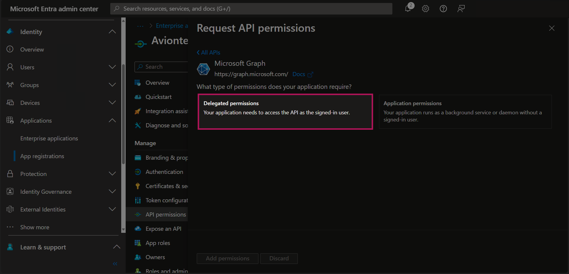Select API permissions menu item
The height and width of the screenshot is (274, 569).
point(165,214)
